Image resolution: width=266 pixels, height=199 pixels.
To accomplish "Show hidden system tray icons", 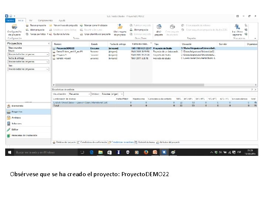I will coord(211,152).
